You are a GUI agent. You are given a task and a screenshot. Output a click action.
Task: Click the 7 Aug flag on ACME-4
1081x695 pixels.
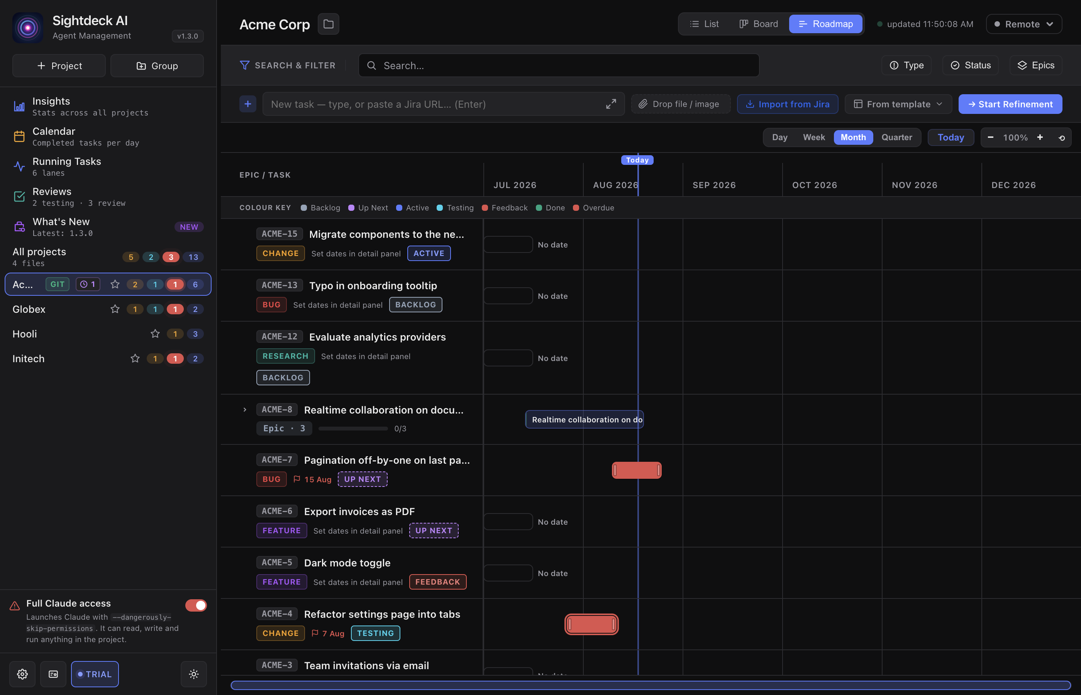[327, 634]
